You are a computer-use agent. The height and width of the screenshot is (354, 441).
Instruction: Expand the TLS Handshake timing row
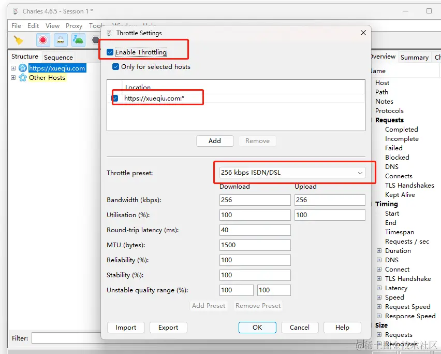(x=379, y=278)
